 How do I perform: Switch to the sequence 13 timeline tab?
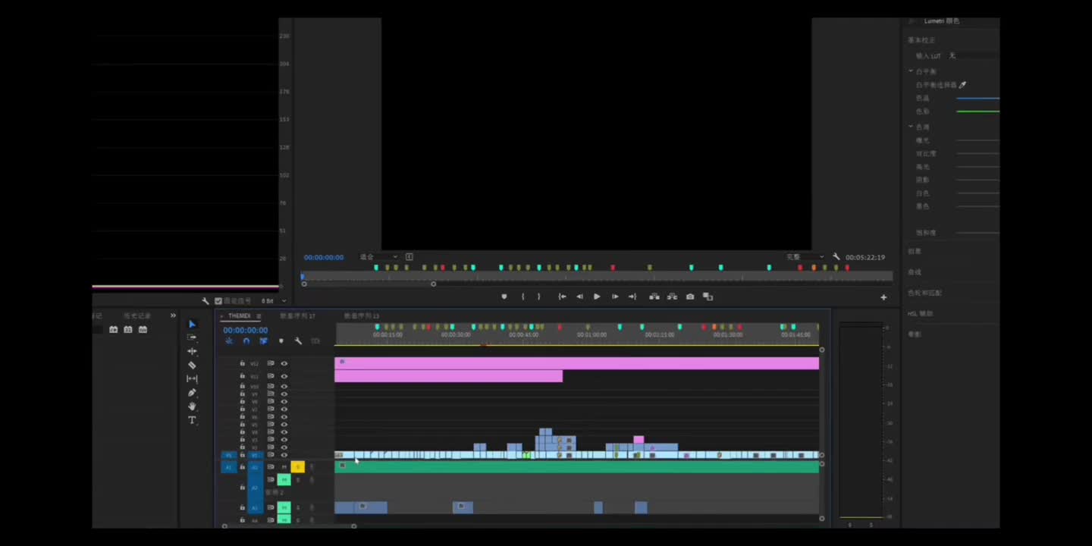point(362,316)
